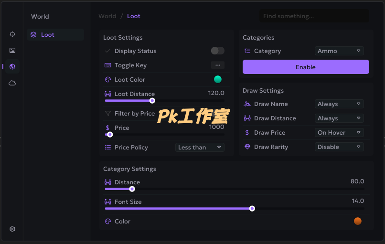Select the globe World icon in sidebar
This screenshot has width=385, height=244.
tap(12, 66)
